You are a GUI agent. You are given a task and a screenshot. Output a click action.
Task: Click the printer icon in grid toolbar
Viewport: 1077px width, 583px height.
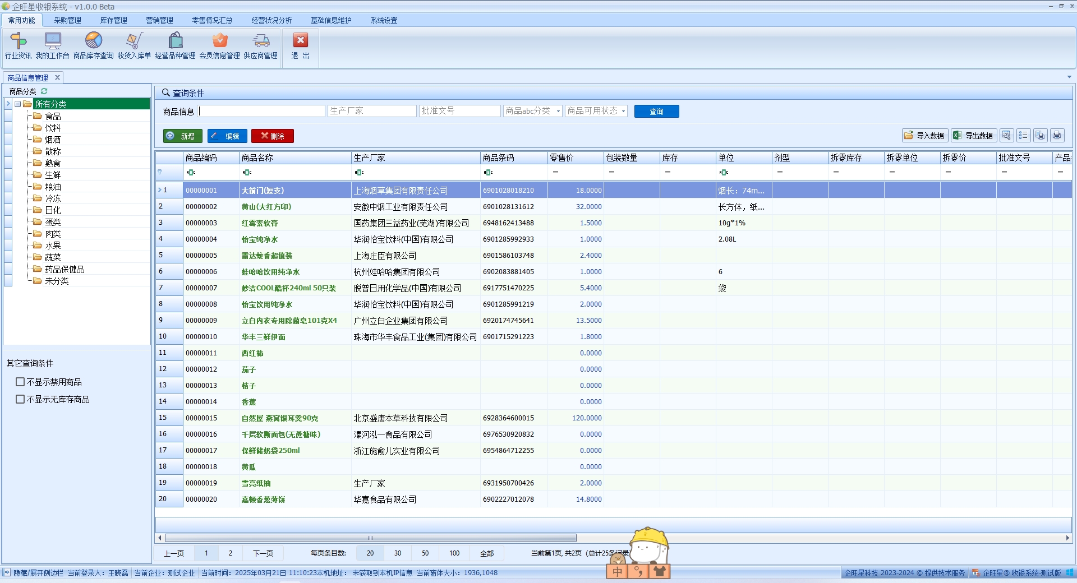[x=1057, y=136]
